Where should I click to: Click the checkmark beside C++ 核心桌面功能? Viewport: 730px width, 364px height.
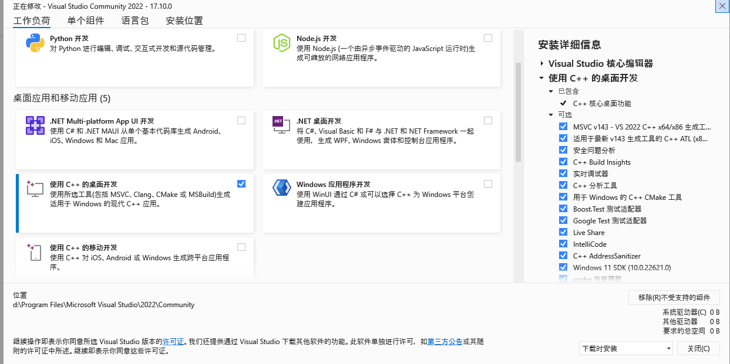(563, 103)
